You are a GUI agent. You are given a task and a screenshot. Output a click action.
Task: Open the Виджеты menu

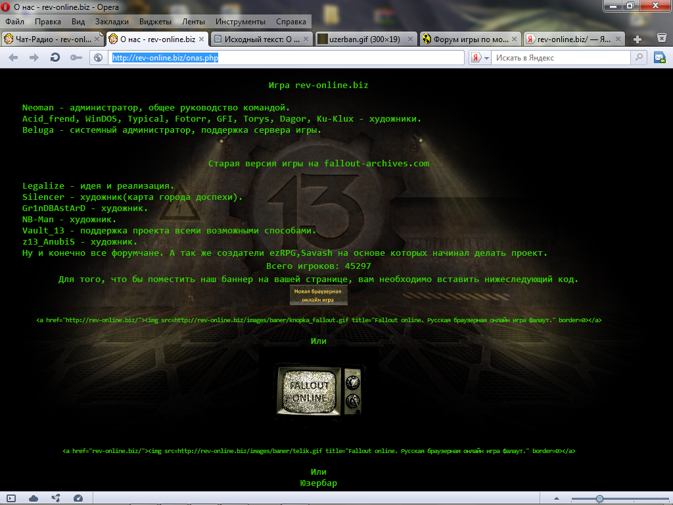pos(155,22)
